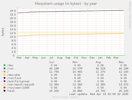This screenshot has height=100, width=132.
Task: Click the Oct x-axis month label
Action: 76,58
